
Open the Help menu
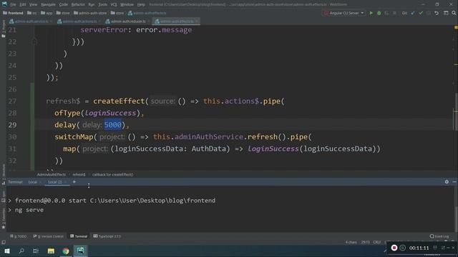141,5
